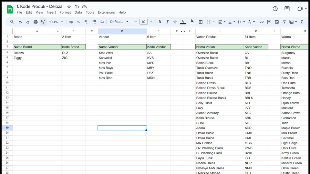Open the borders menu
The width and height of the screenshot is (310, 174).
[x=201, y=22]
